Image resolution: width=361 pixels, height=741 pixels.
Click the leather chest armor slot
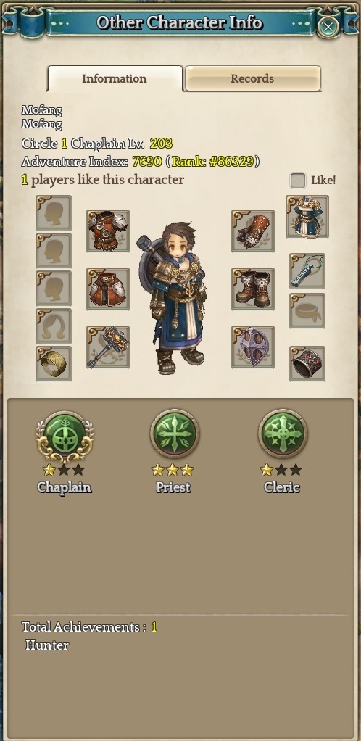point(108,231)
